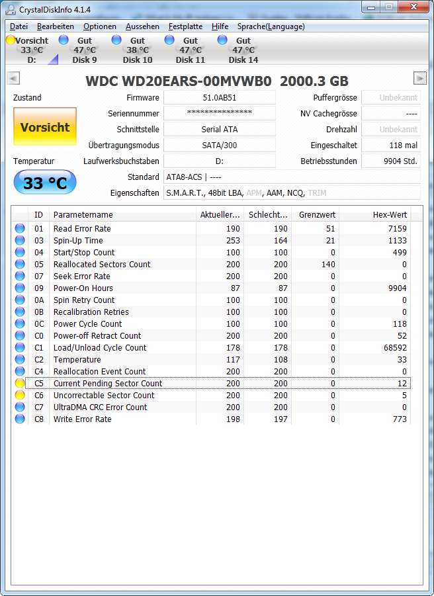Click the Grenzwert column header
This screenshot has height=596, width=434.
coord(316,215)
